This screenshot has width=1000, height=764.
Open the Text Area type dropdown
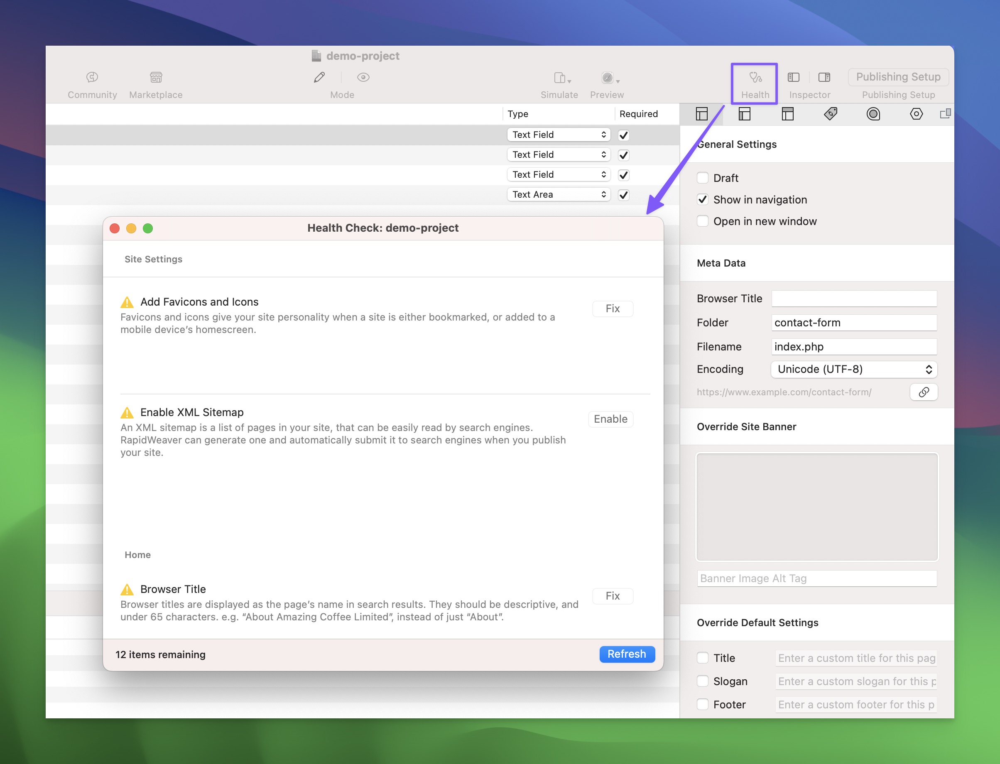point(558,195)
